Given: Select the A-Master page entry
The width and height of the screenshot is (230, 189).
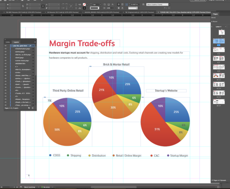Looking at the screenshot, I should [214, 22].
